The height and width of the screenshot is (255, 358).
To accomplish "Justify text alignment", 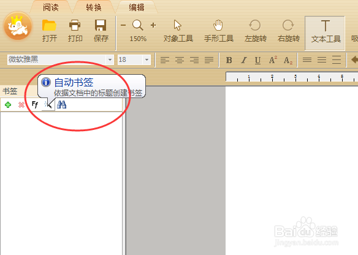I will click(209, 60).
